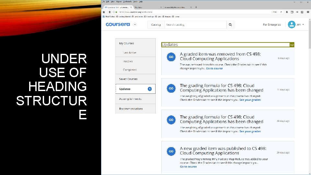
Task: Open the History menu in Firefox
Action: [x=119, y=2]
